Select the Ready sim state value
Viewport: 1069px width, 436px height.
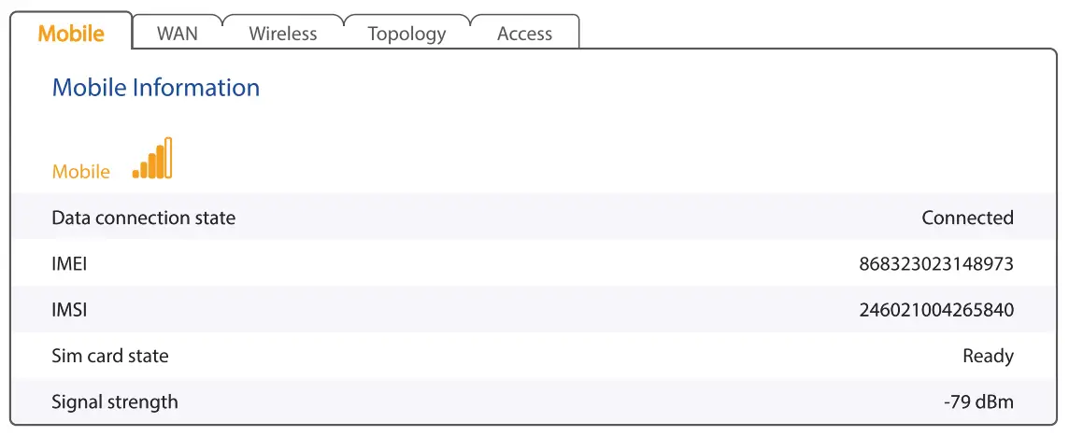pyautogui.click(x=988, y=356)
